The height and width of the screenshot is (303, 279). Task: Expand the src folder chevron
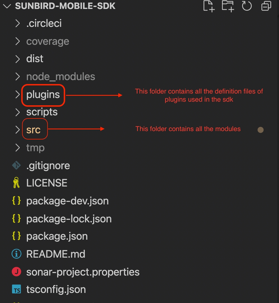[x=18, y=130]
